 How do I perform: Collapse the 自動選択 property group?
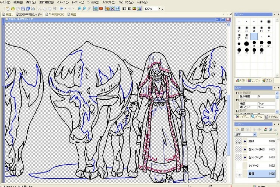pos(237,93)
